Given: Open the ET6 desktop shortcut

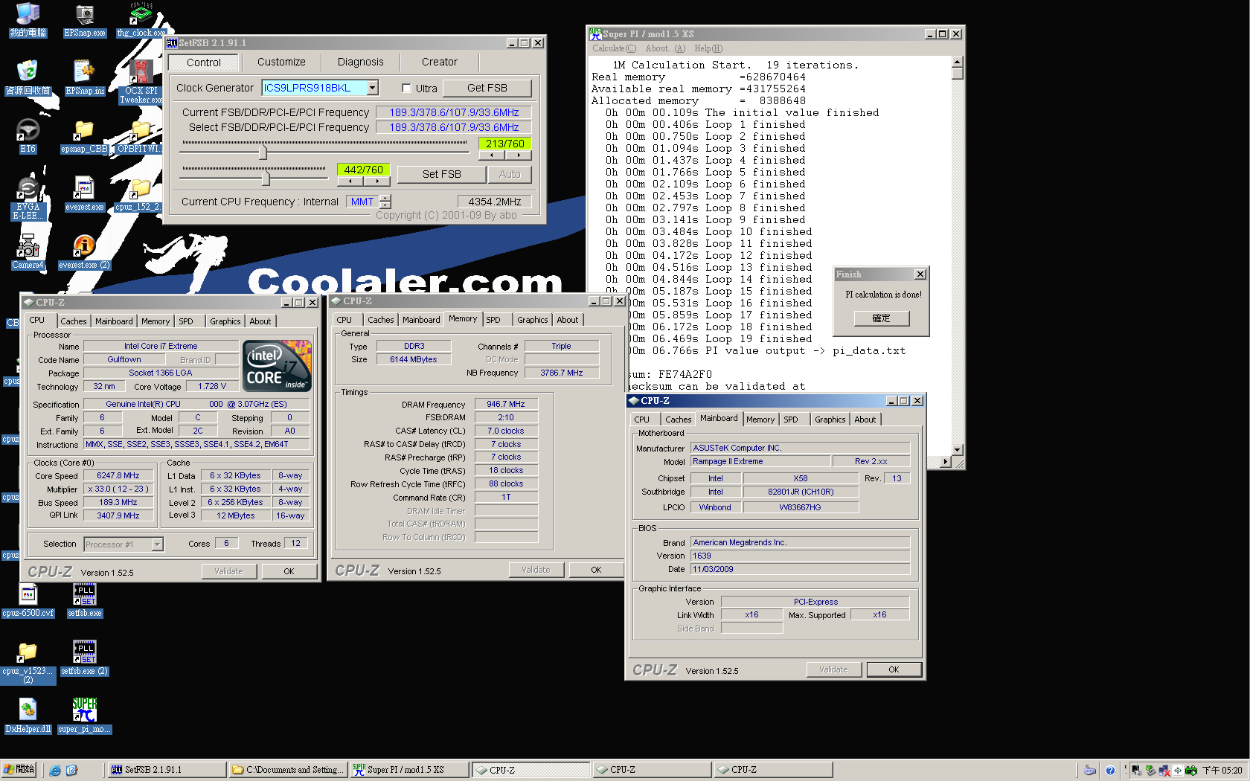Looking at the screenshot, I should click(x=28, y=136).
